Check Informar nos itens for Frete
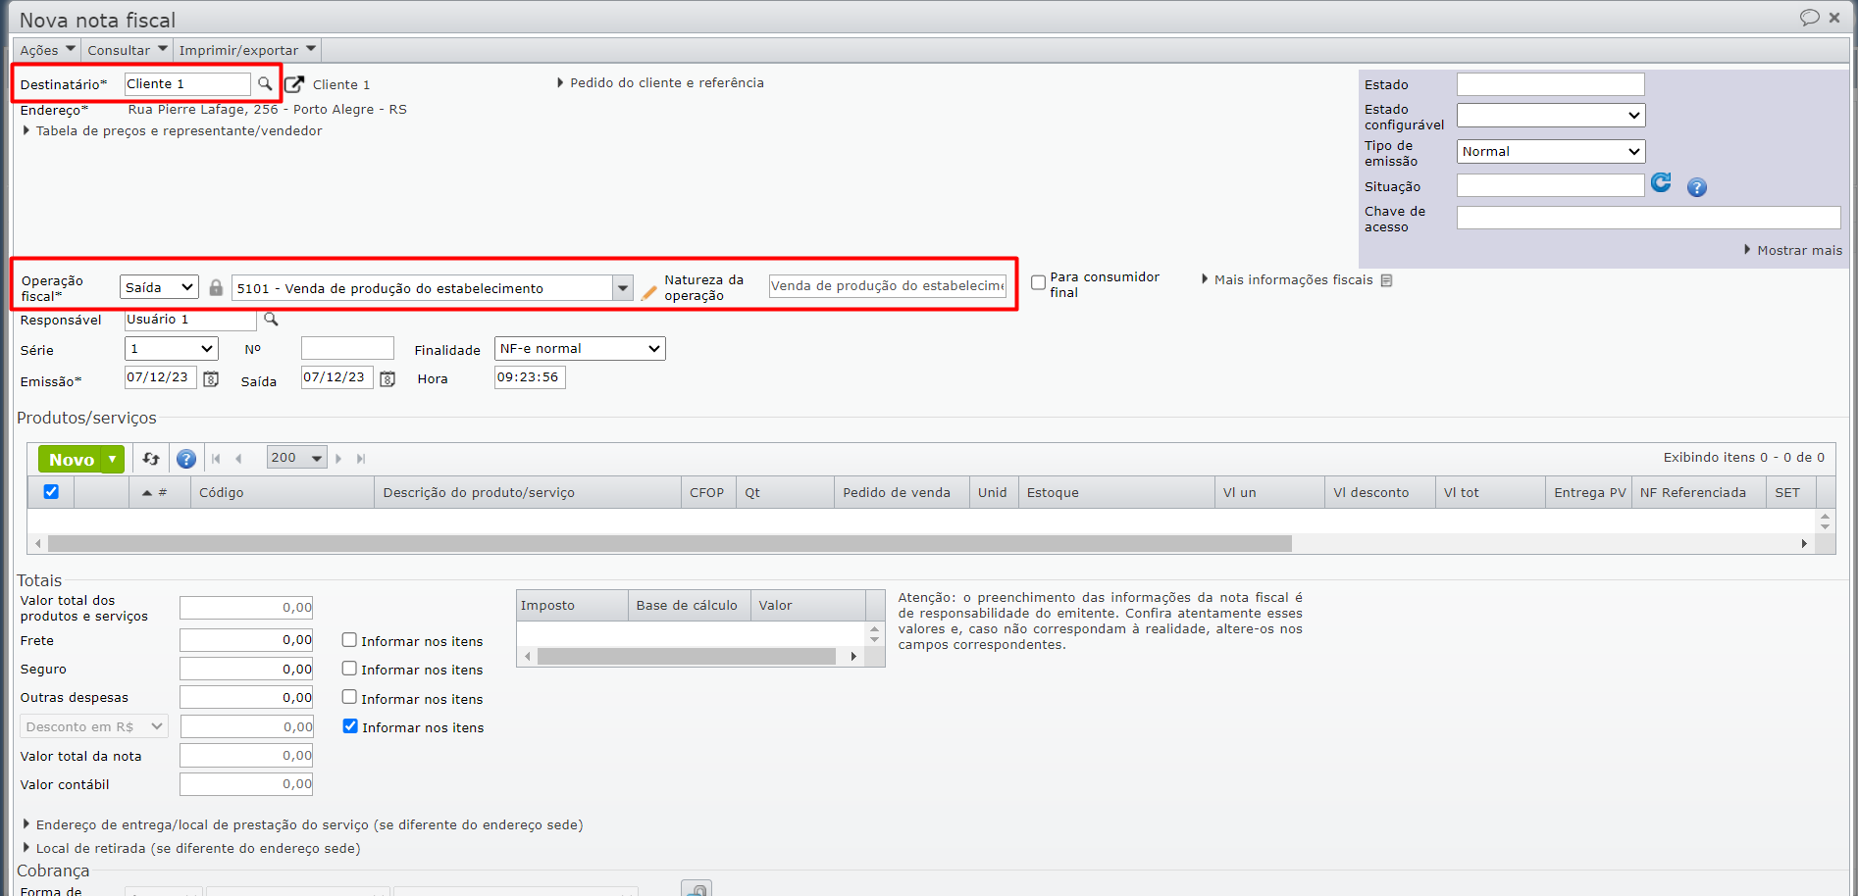Screen dimensions: 1858x896 pos(349,640)
